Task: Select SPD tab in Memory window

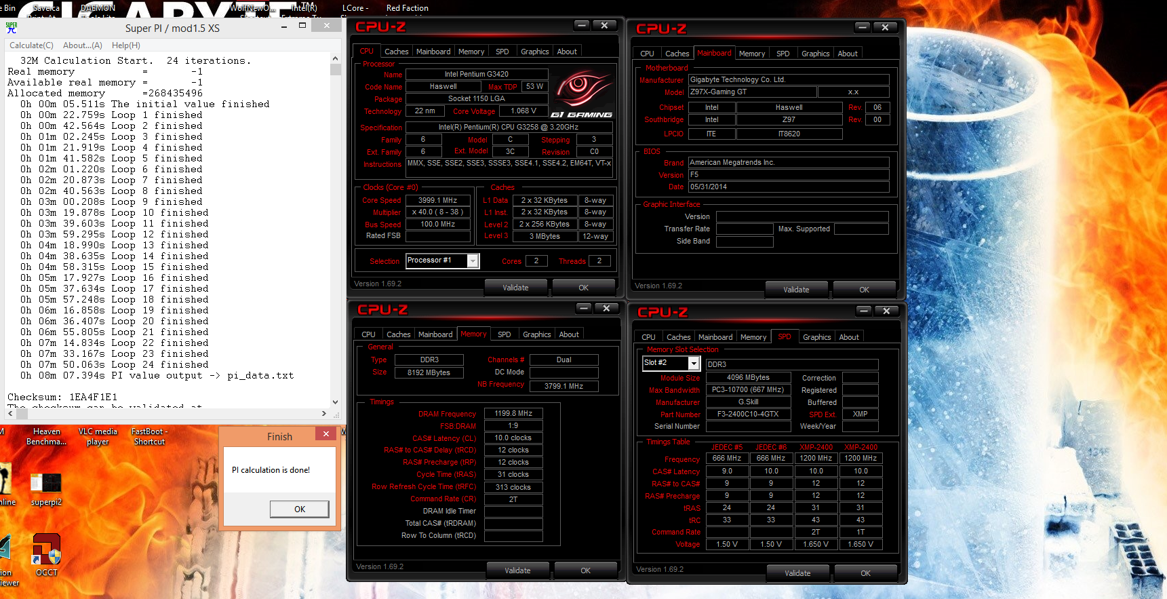Action: (505, 334)
